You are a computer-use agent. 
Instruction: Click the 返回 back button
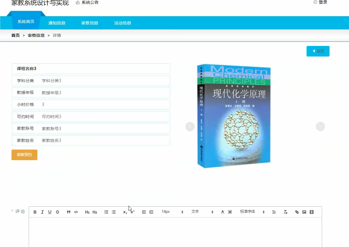click(x=318, y=51)
